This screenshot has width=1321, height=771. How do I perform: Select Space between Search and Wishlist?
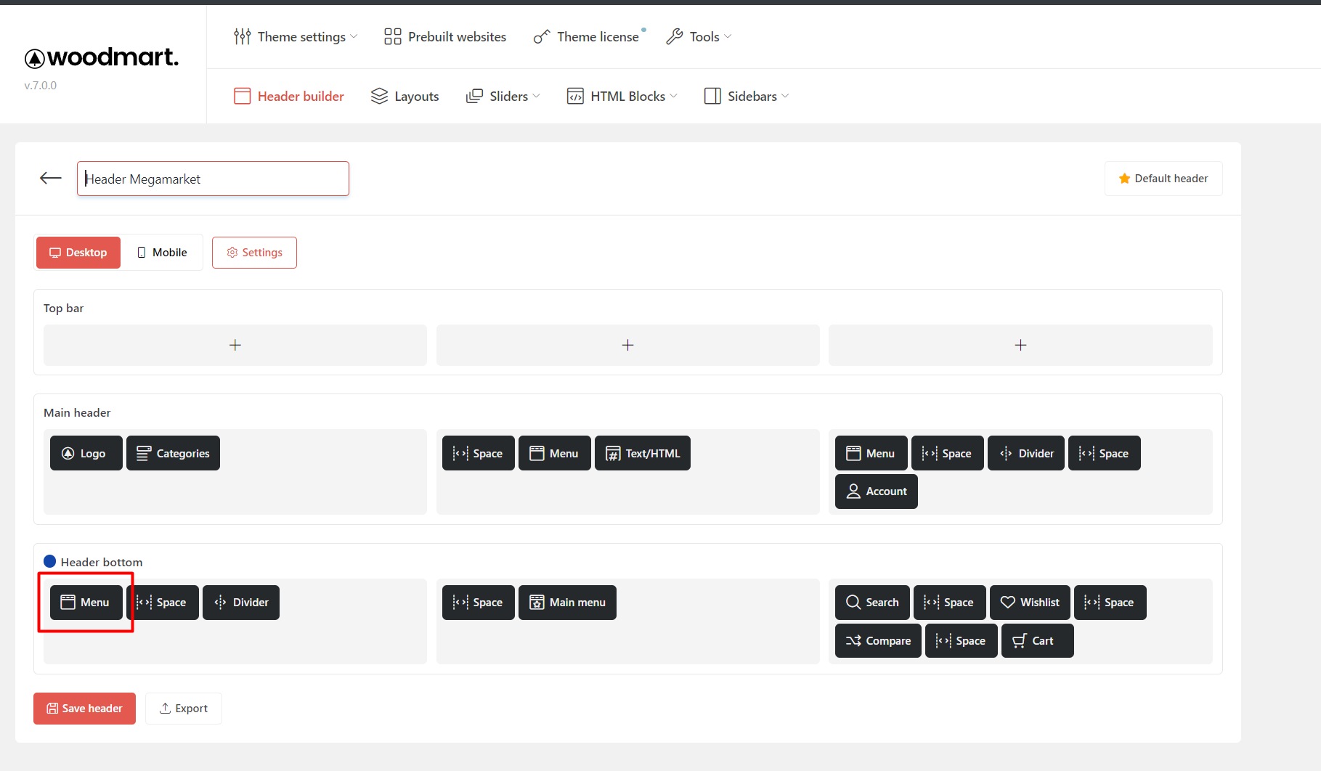[949, 603]
